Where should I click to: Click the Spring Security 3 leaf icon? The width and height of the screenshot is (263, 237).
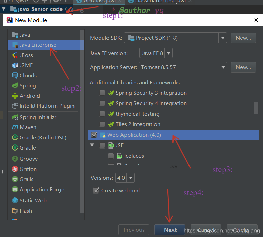(x=111, y=93)
